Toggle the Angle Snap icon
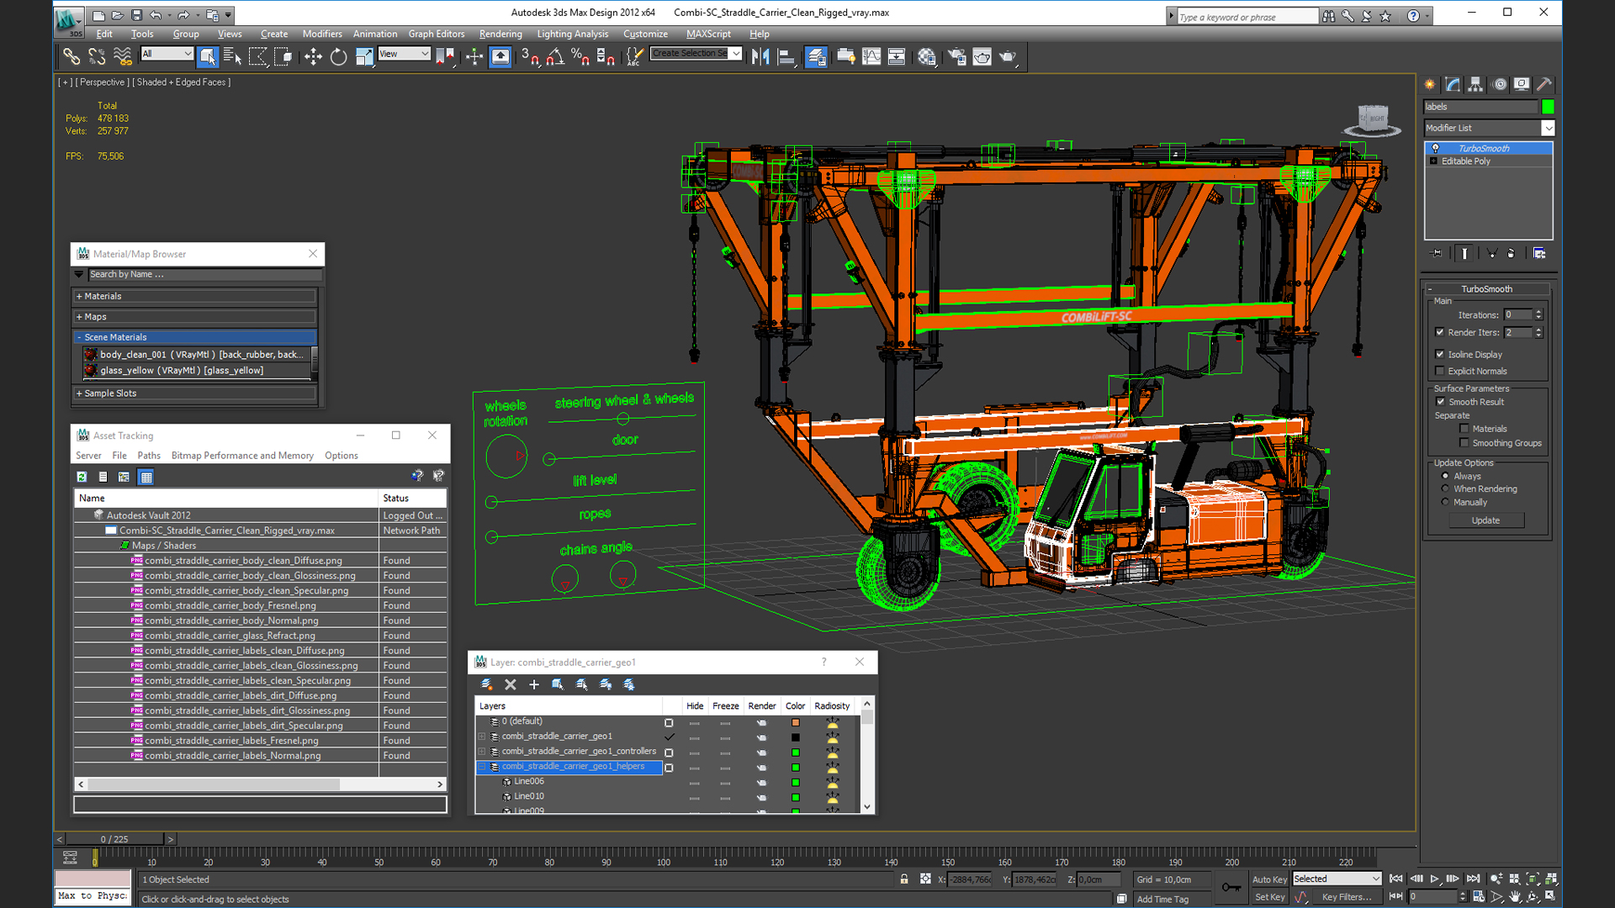Image resolution: width=1615 pixels, height=908 pixels. click(x=555, y=56)
